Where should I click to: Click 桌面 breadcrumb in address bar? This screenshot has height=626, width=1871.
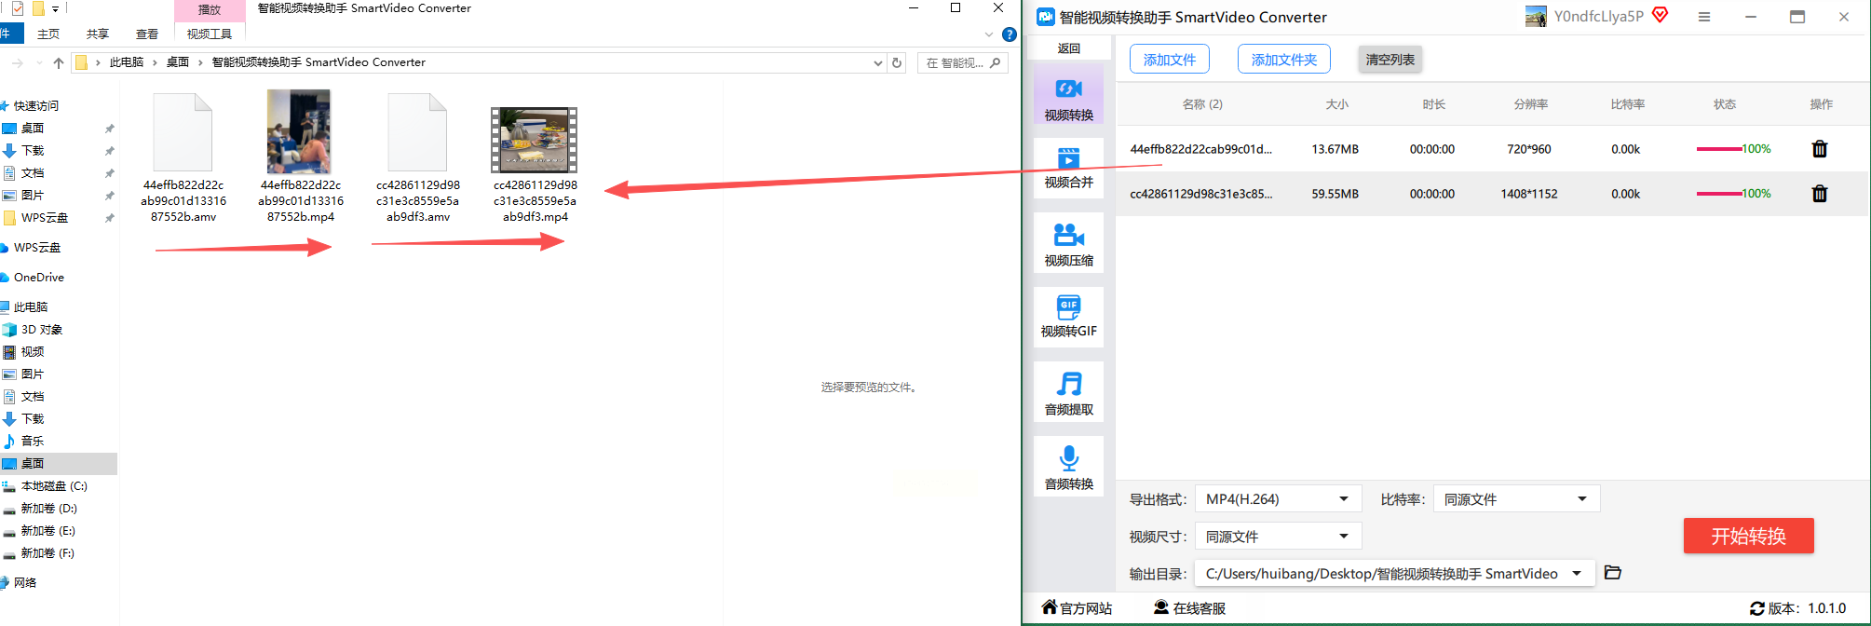point(178,62)
